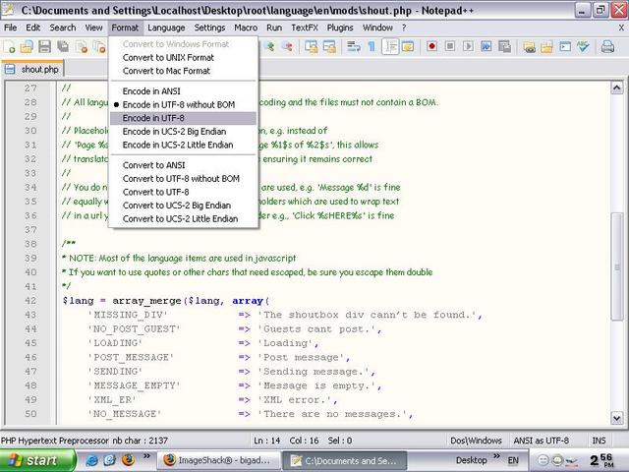Screen dimensions: 629x472
Task: Open the File menu
Action: pos(10,28)
